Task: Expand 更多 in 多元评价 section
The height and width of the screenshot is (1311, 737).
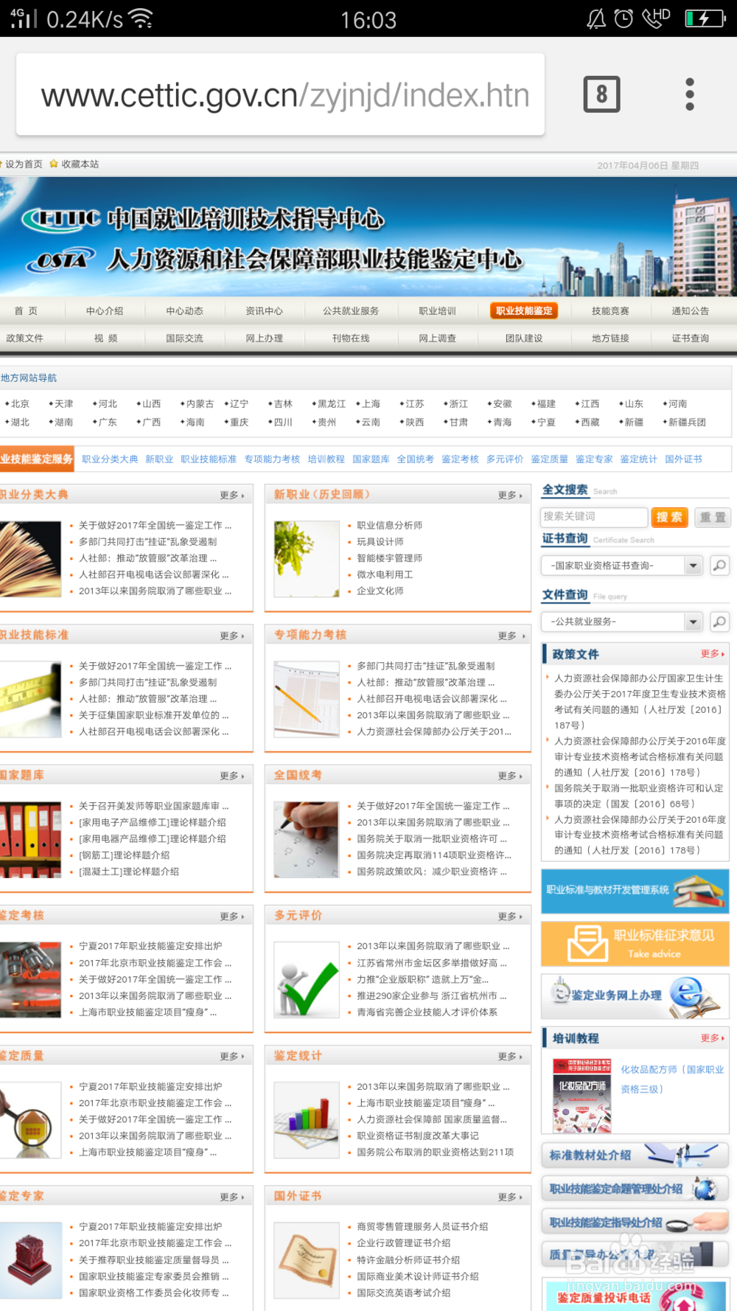Action: tap(510, 916)
